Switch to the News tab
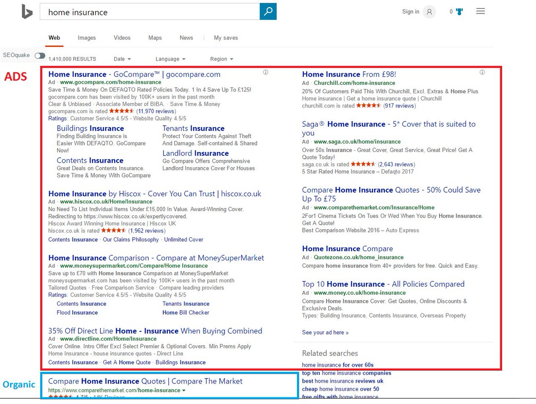This screenshot has height=404, width=536. coord(186,38)
